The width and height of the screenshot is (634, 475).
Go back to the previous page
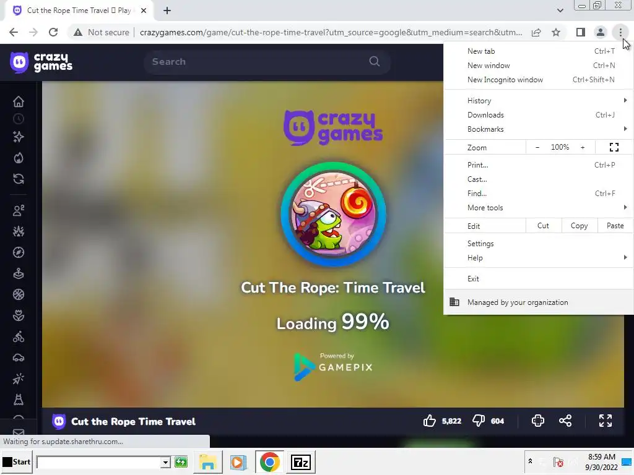pos(14,32)
